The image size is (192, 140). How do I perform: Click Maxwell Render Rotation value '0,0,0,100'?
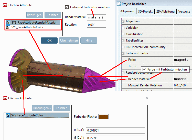(x=180, y=85)
